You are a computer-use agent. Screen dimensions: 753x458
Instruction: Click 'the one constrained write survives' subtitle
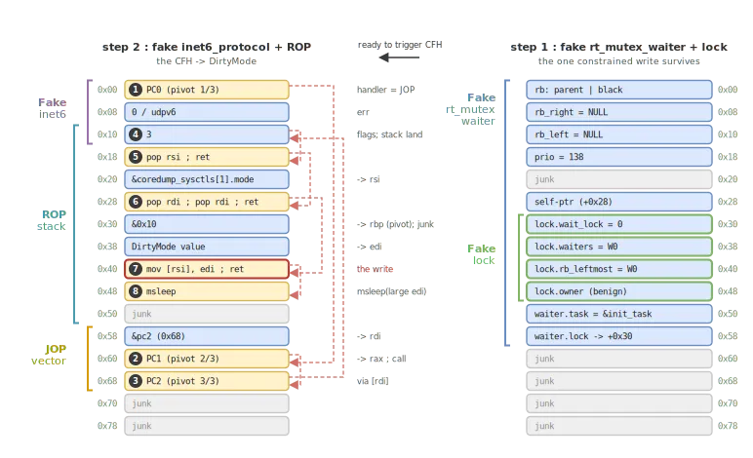[x=618, y=61]
